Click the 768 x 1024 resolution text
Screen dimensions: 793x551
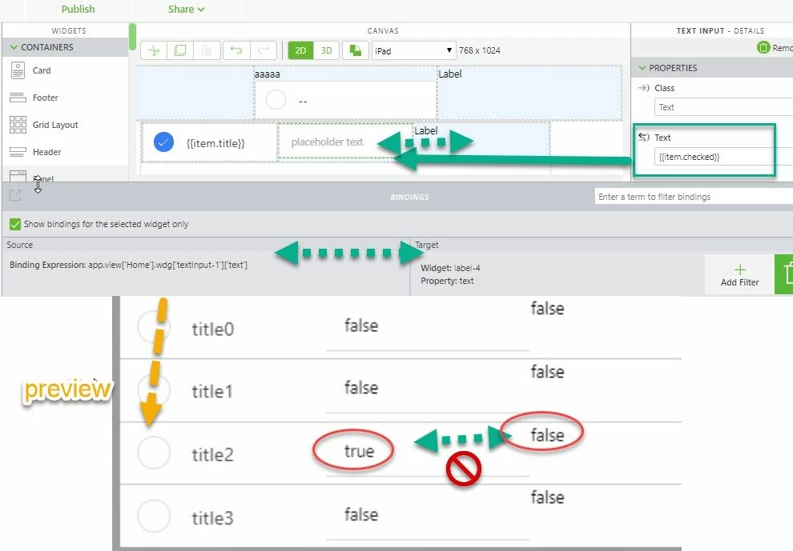tap(480, 50)
